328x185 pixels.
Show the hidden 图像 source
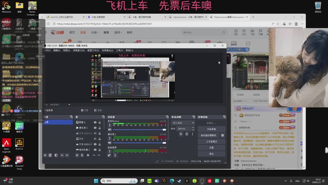pyautogui.click(x=95, y=139)
